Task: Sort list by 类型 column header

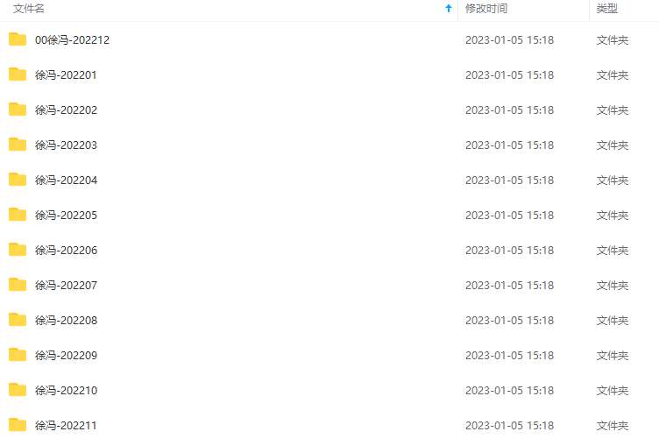Action: [x=607, y=9]
